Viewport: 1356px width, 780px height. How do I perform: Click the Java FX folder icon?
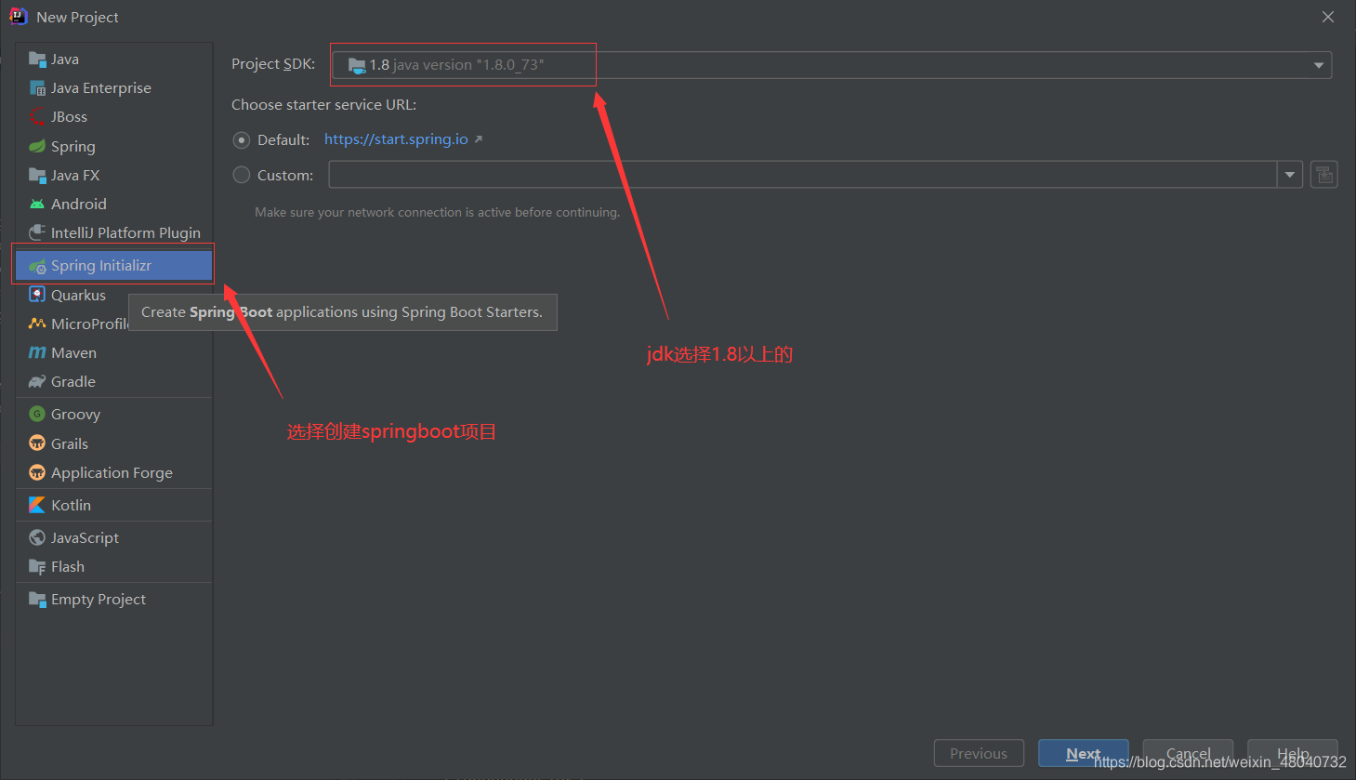click(x=37, y=175)
